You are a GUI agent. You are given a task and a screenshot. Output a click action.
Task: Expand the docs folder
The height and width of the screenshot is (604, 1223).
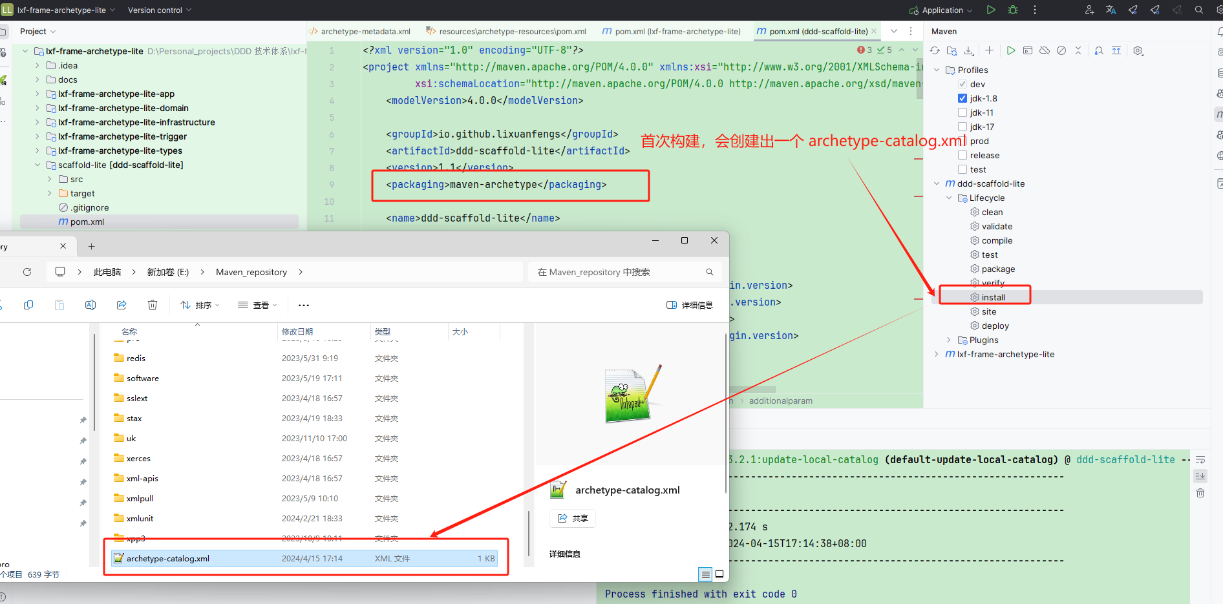tap(37, 79)
